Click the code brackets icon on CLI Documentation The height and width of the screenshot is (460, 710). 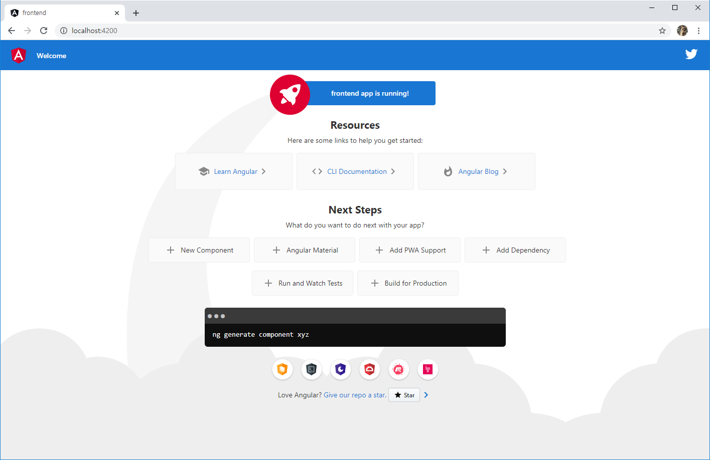click(317, 171)
